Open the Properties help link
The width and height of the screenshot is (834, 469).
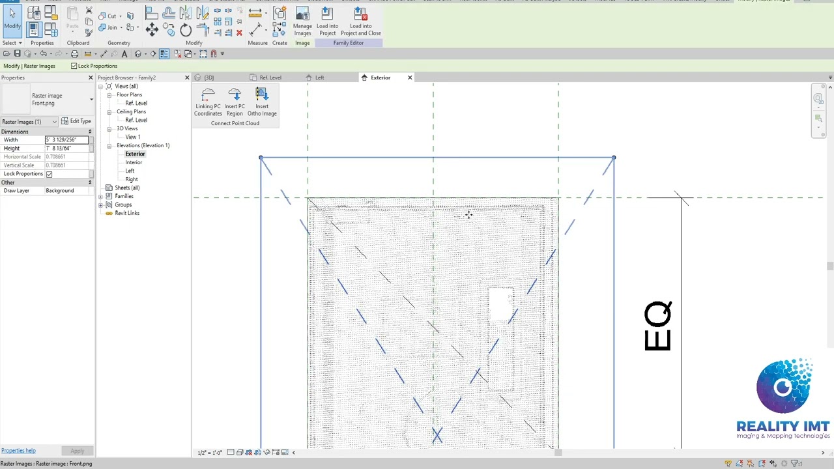point(18,451)
